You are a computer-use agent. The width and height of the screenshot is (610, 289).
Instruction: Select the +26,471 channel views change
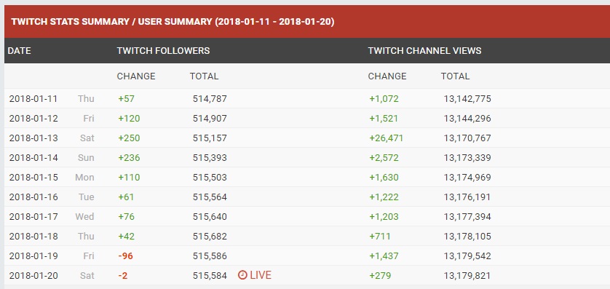coord(387,138)
